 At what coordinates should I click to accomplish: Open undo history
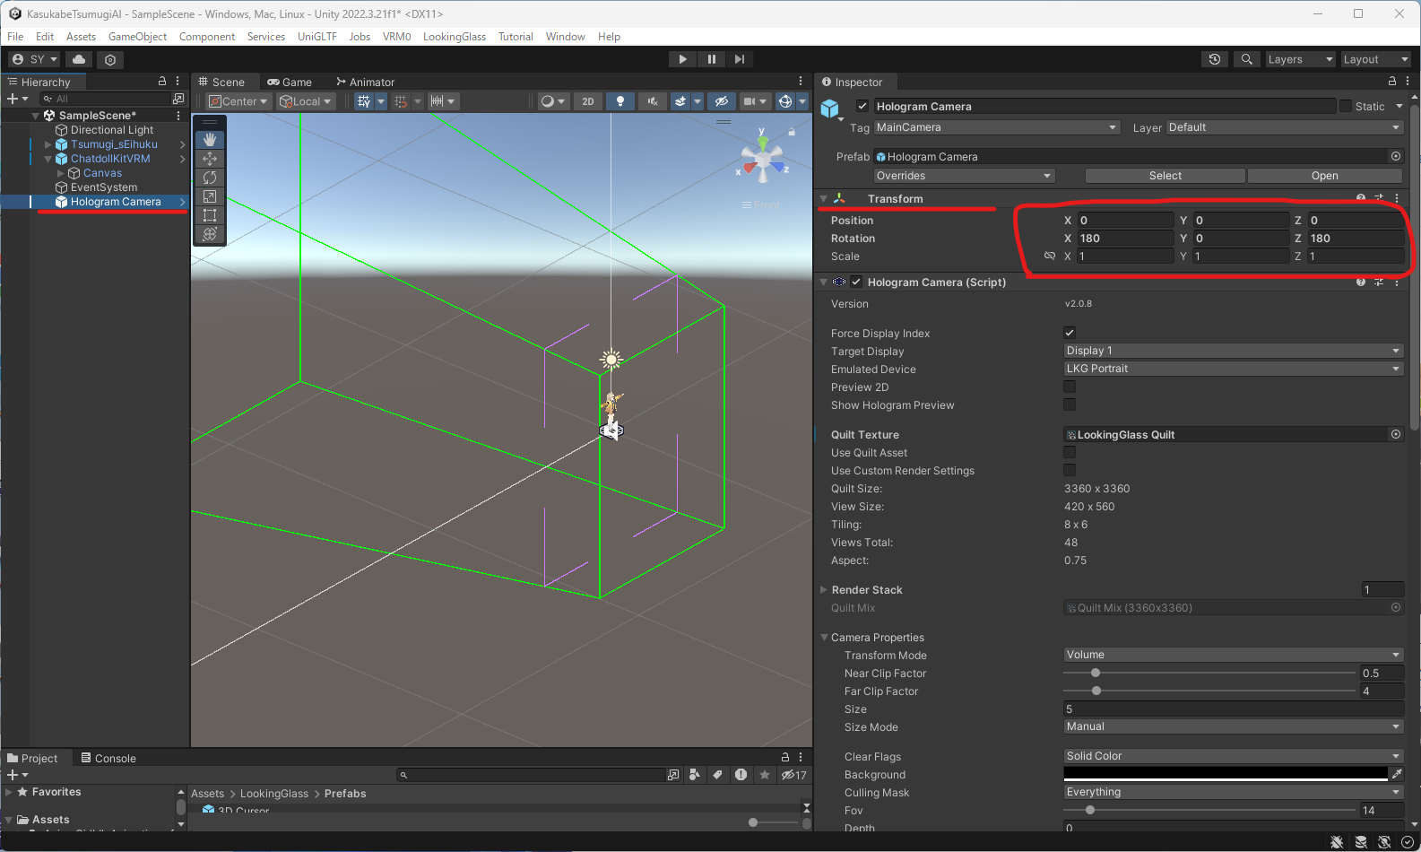[x=1215, y=59]
